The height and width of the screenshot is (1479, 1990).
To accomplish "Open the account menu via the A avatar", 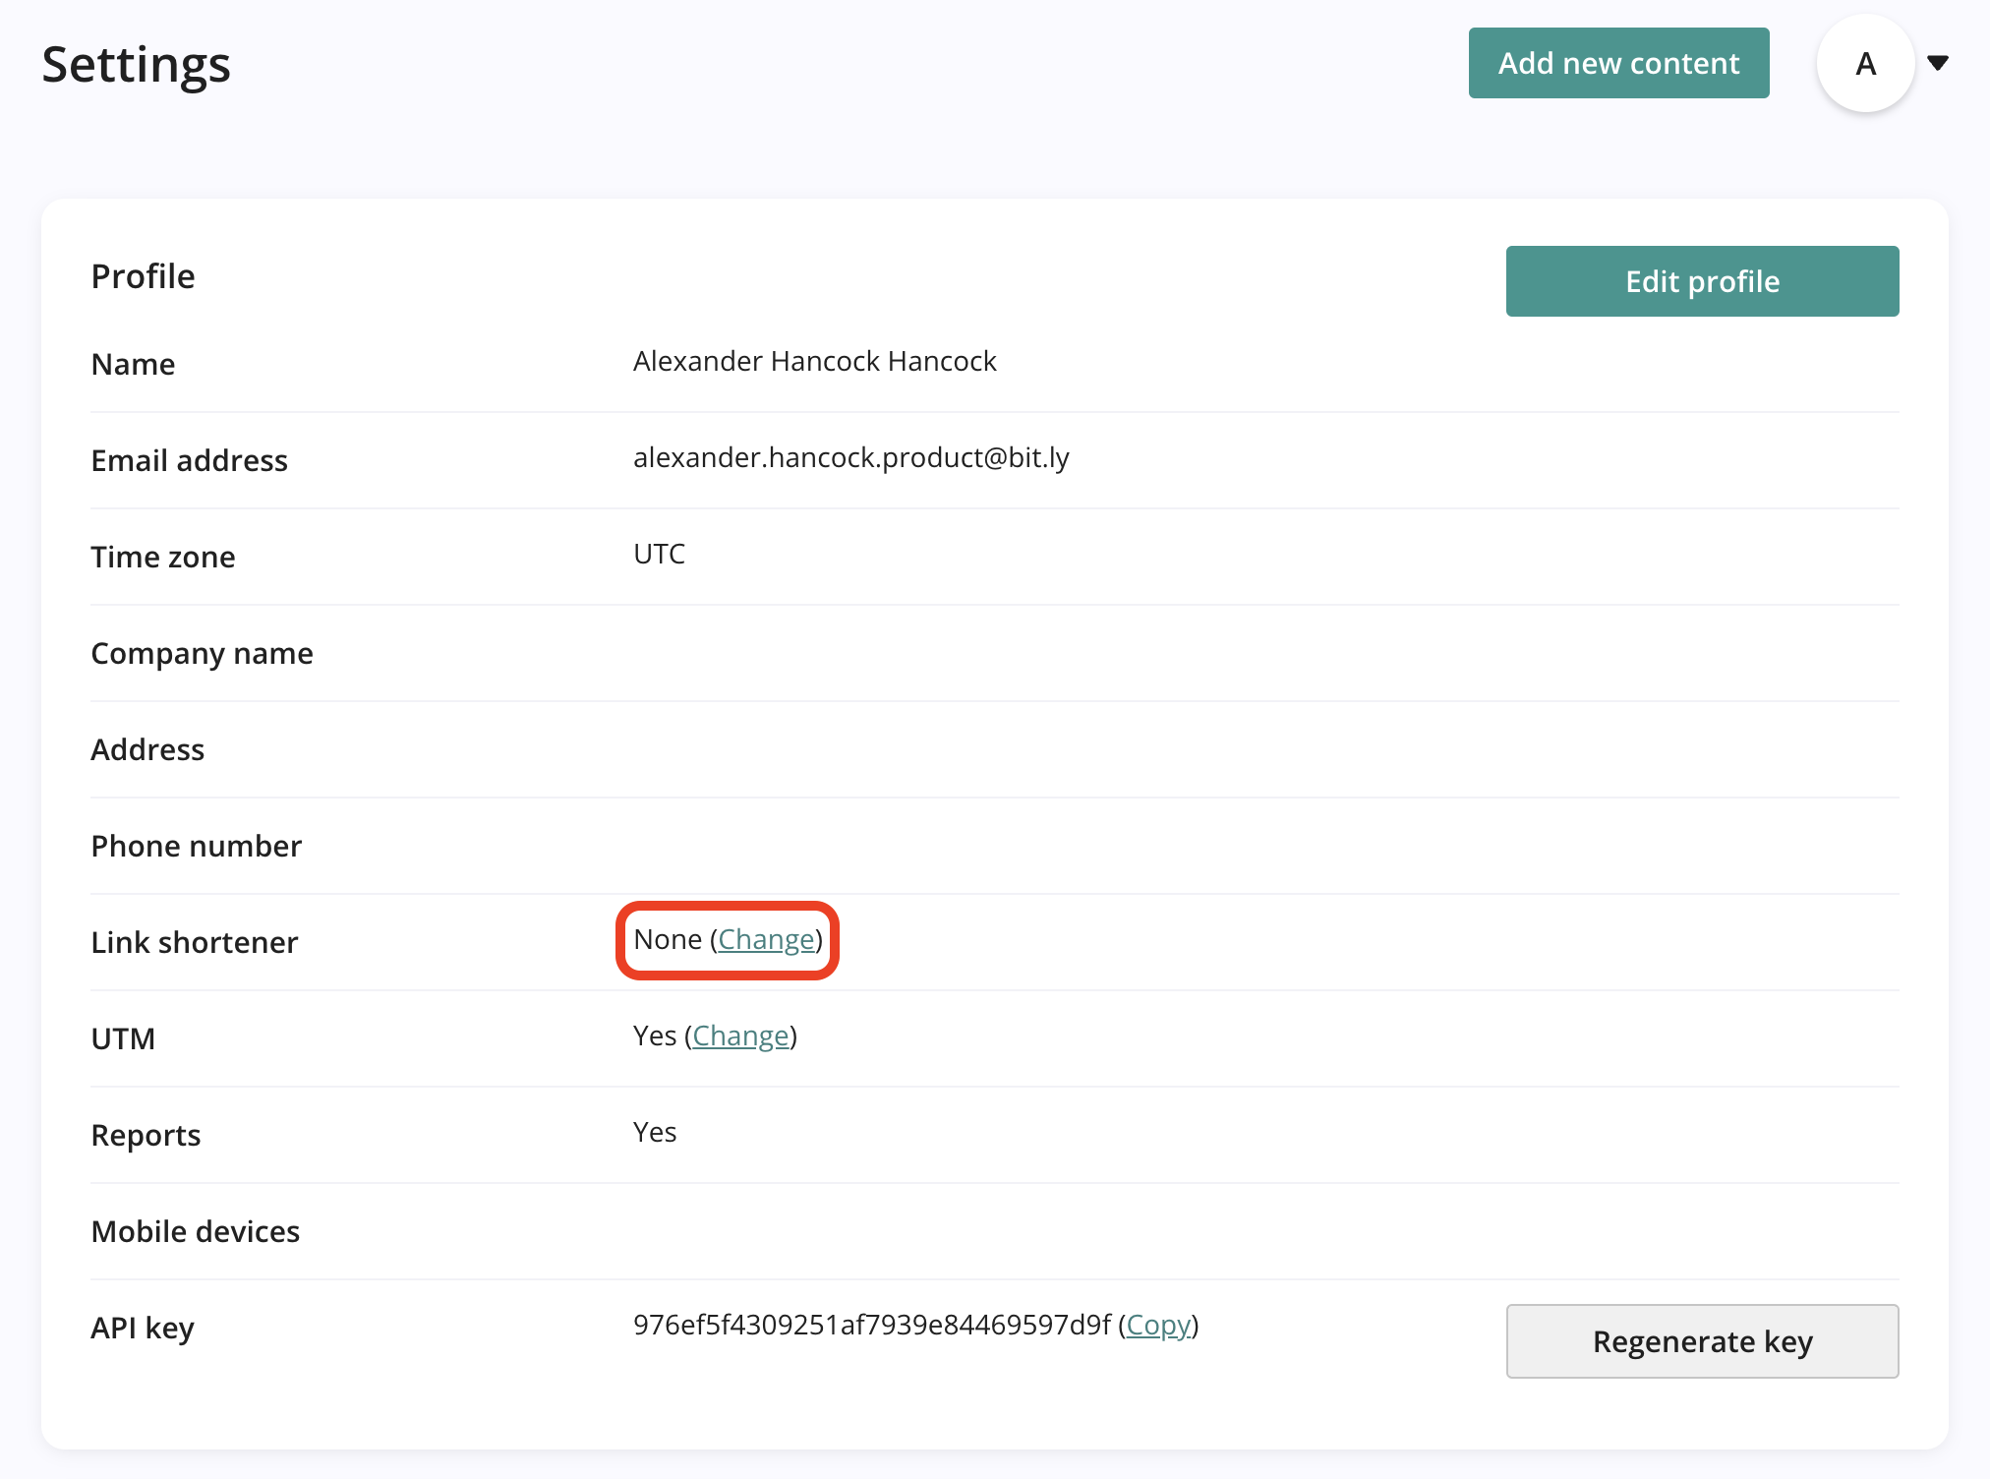I will click(1864, 63).
